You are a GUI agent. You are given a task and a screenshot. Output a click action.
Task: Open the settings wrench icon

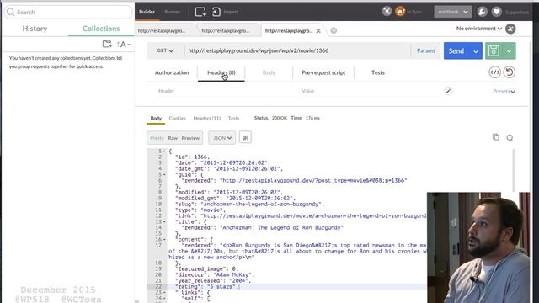tap(482, 12)
